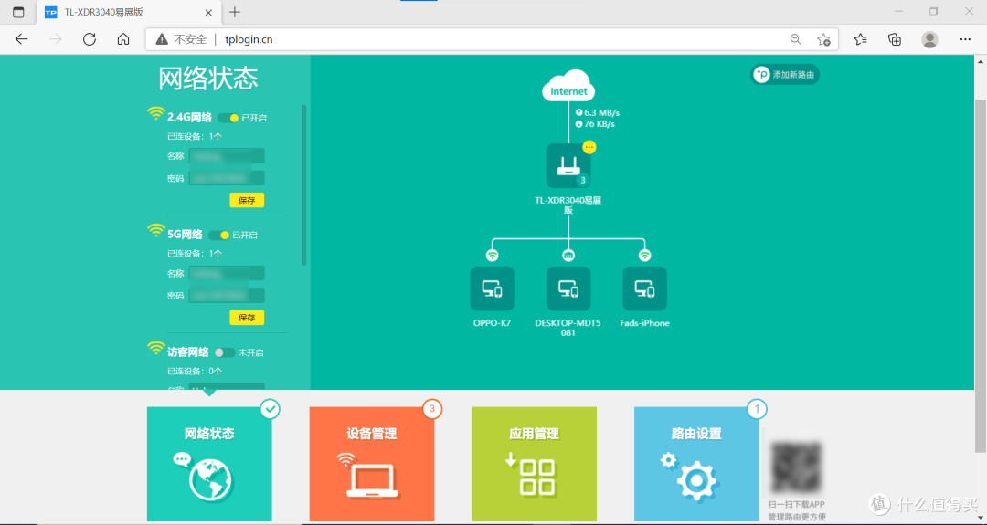Click the wired indicator above DESKTOP-MDT5081
Screen dimensions: 987x525
(x=568, y=256)
